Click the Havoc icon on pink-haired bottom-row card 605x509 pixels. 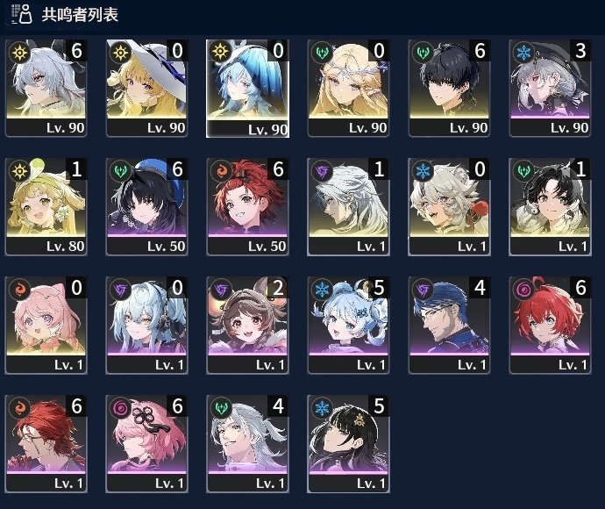coord(120,408)
